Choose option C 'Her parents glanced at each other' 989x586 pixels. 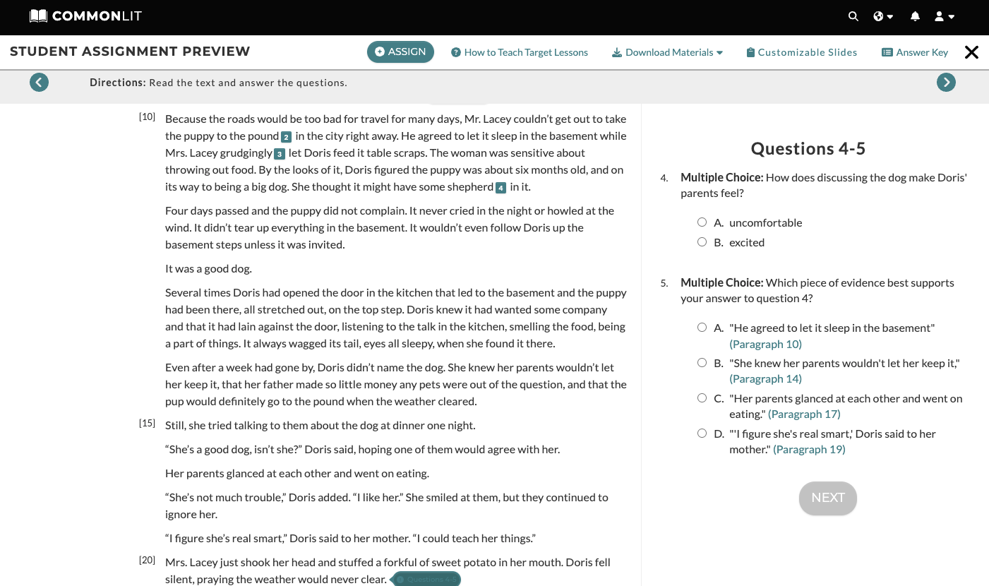click(x=702, y=398)
